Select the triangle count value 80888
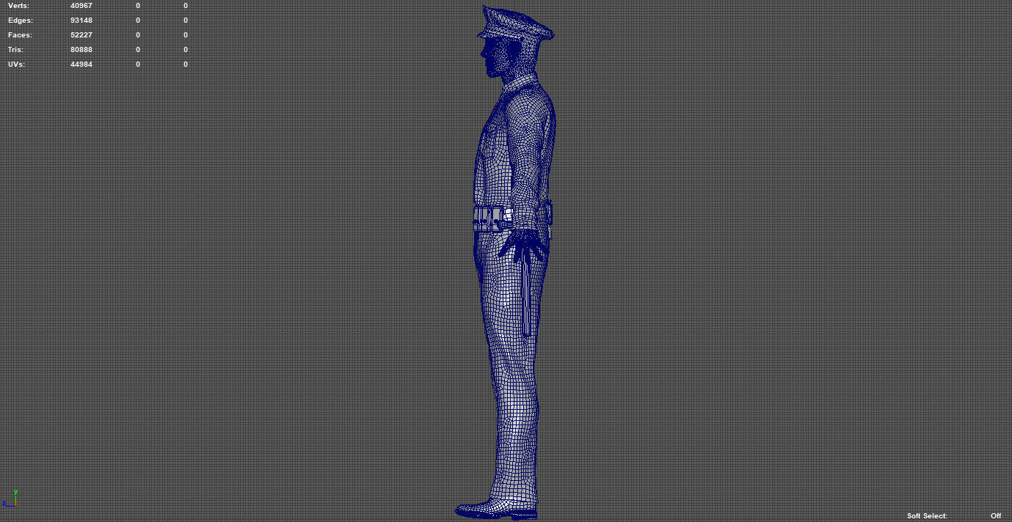This screenshot has height=522, width=1012. (81, 50)
